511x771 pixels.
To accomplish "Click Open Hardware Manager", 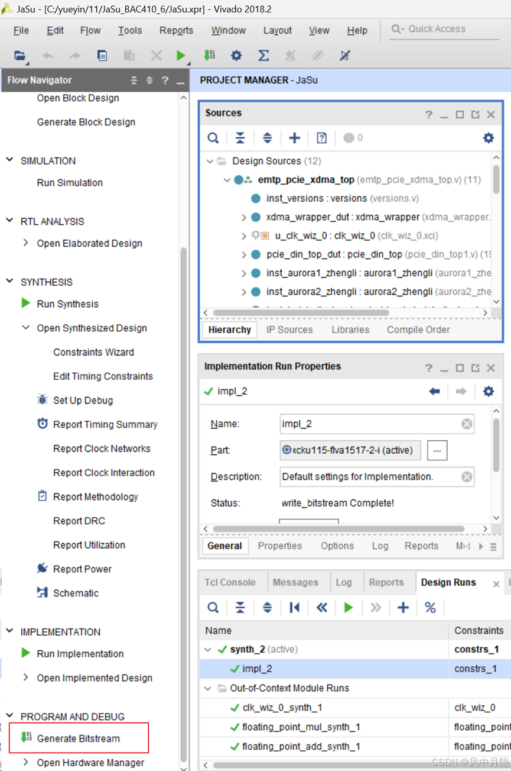I will [x=90, y=763].
